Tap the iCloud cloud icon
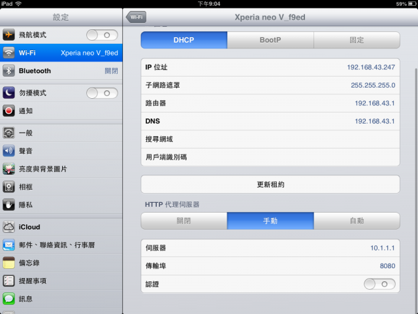 8,227
